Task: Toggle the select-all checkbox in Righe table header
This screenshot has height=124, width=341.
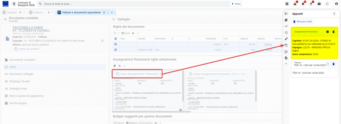Action: point(116,38)
